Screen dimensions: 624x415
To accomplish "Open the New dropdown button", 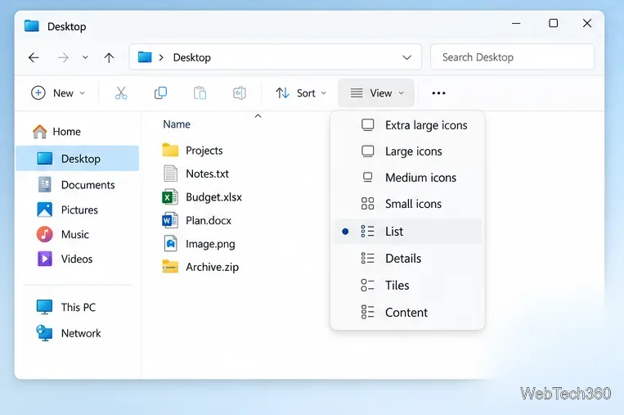I will (x=58, y=93).
